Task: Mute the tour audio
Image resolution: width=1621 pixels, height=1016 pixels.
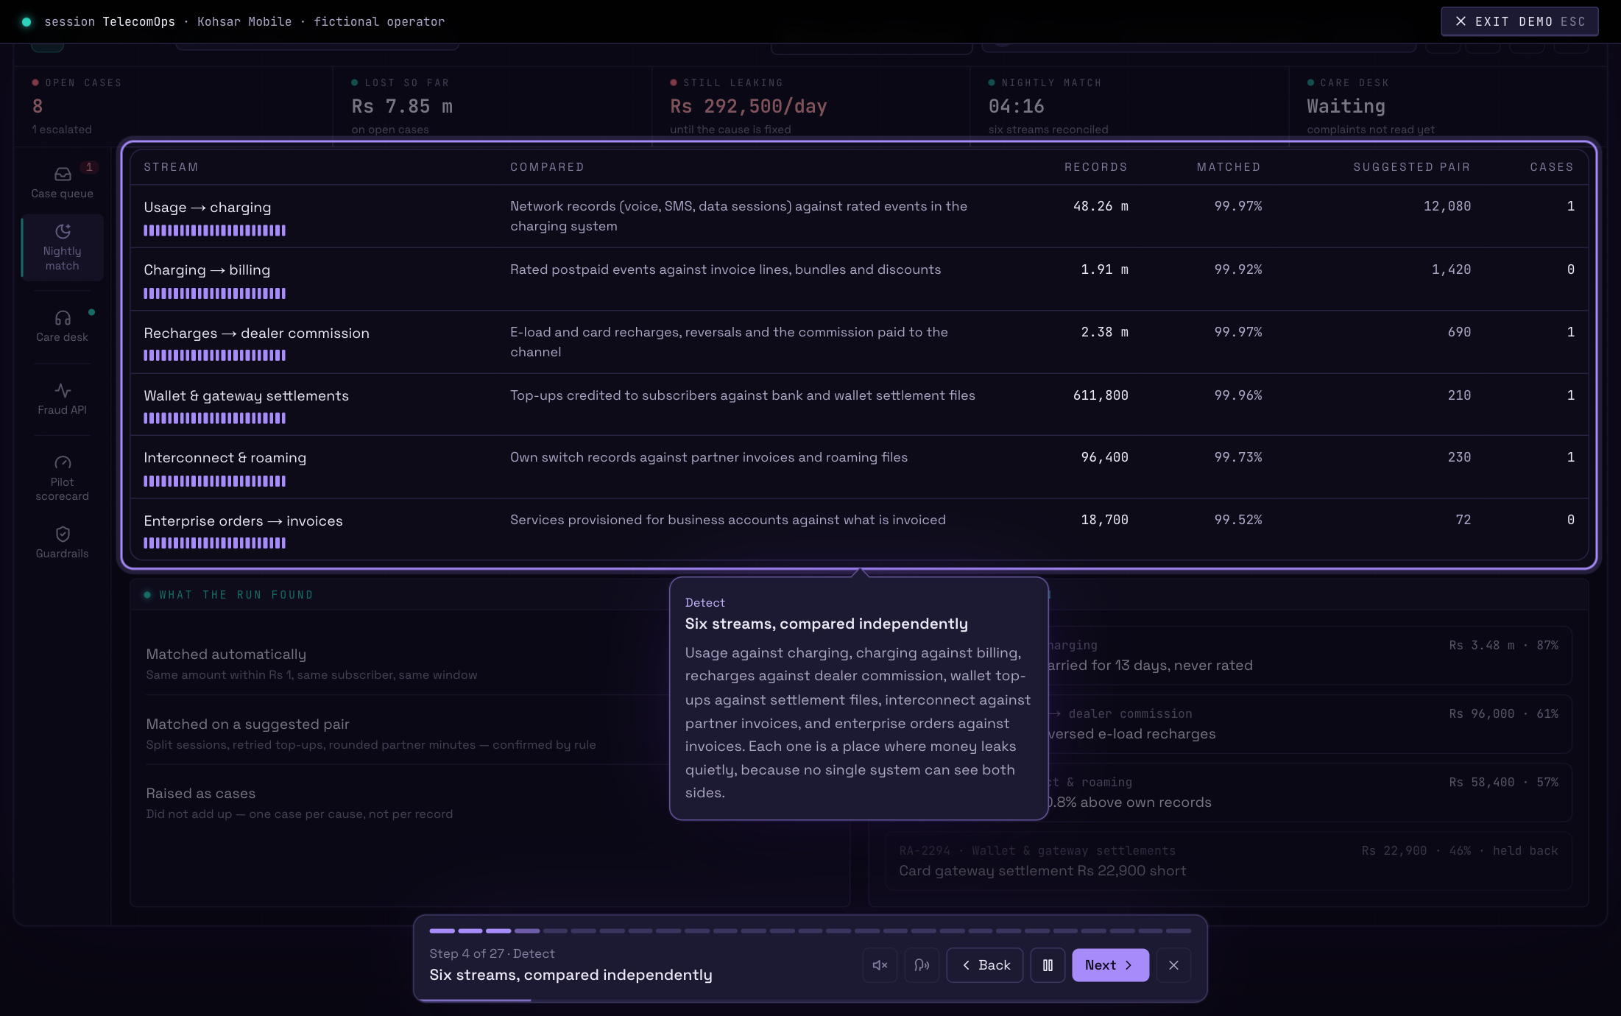Action: pos(880,965)
